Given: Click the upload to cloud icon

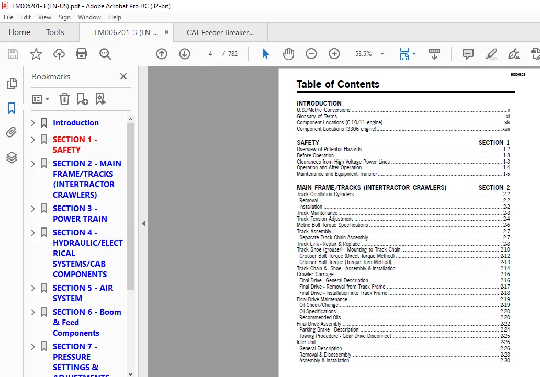Looking at the screenshot, I should click(x=59, y=54).
